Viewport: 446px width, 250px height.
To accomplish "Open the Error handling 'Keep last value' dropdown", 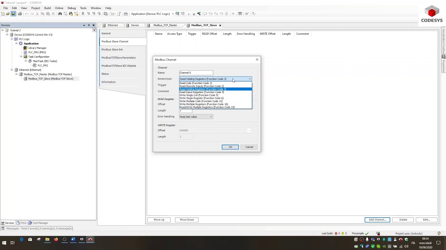I will tap(196, 117).
